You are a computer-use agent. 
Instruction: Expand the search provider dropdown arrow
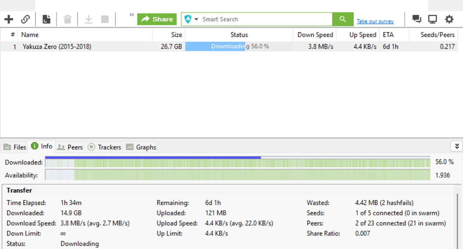point(196,19)
